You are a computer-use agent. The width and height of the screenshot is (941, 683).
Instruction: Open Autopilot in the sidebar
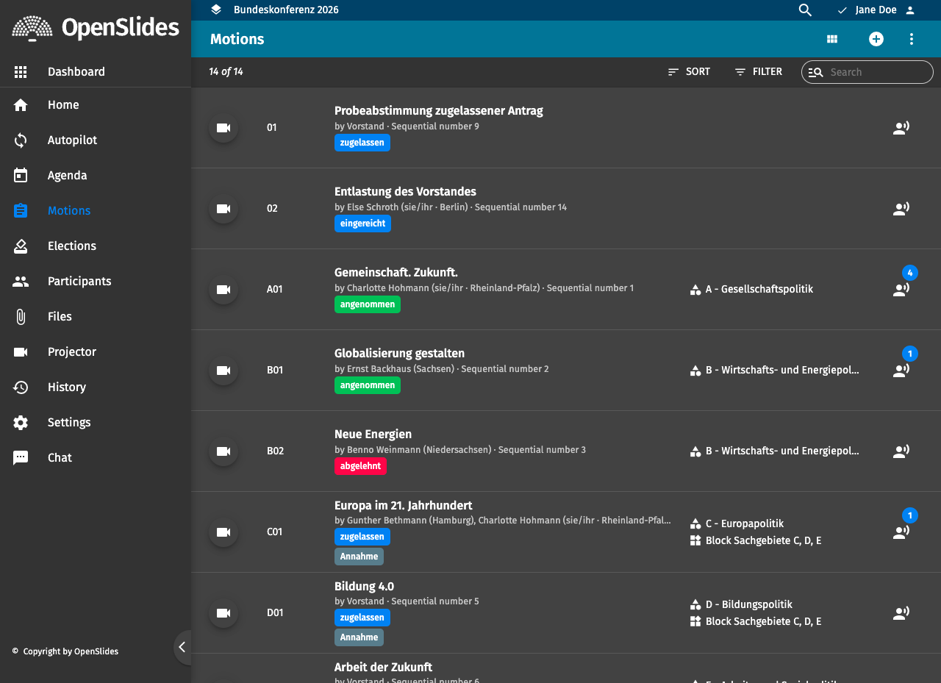pyautogui.click(x=96, y=140)
